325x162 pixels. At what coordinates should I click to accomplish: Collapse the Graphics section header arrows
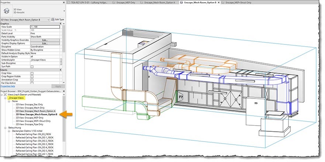(61, 24)
